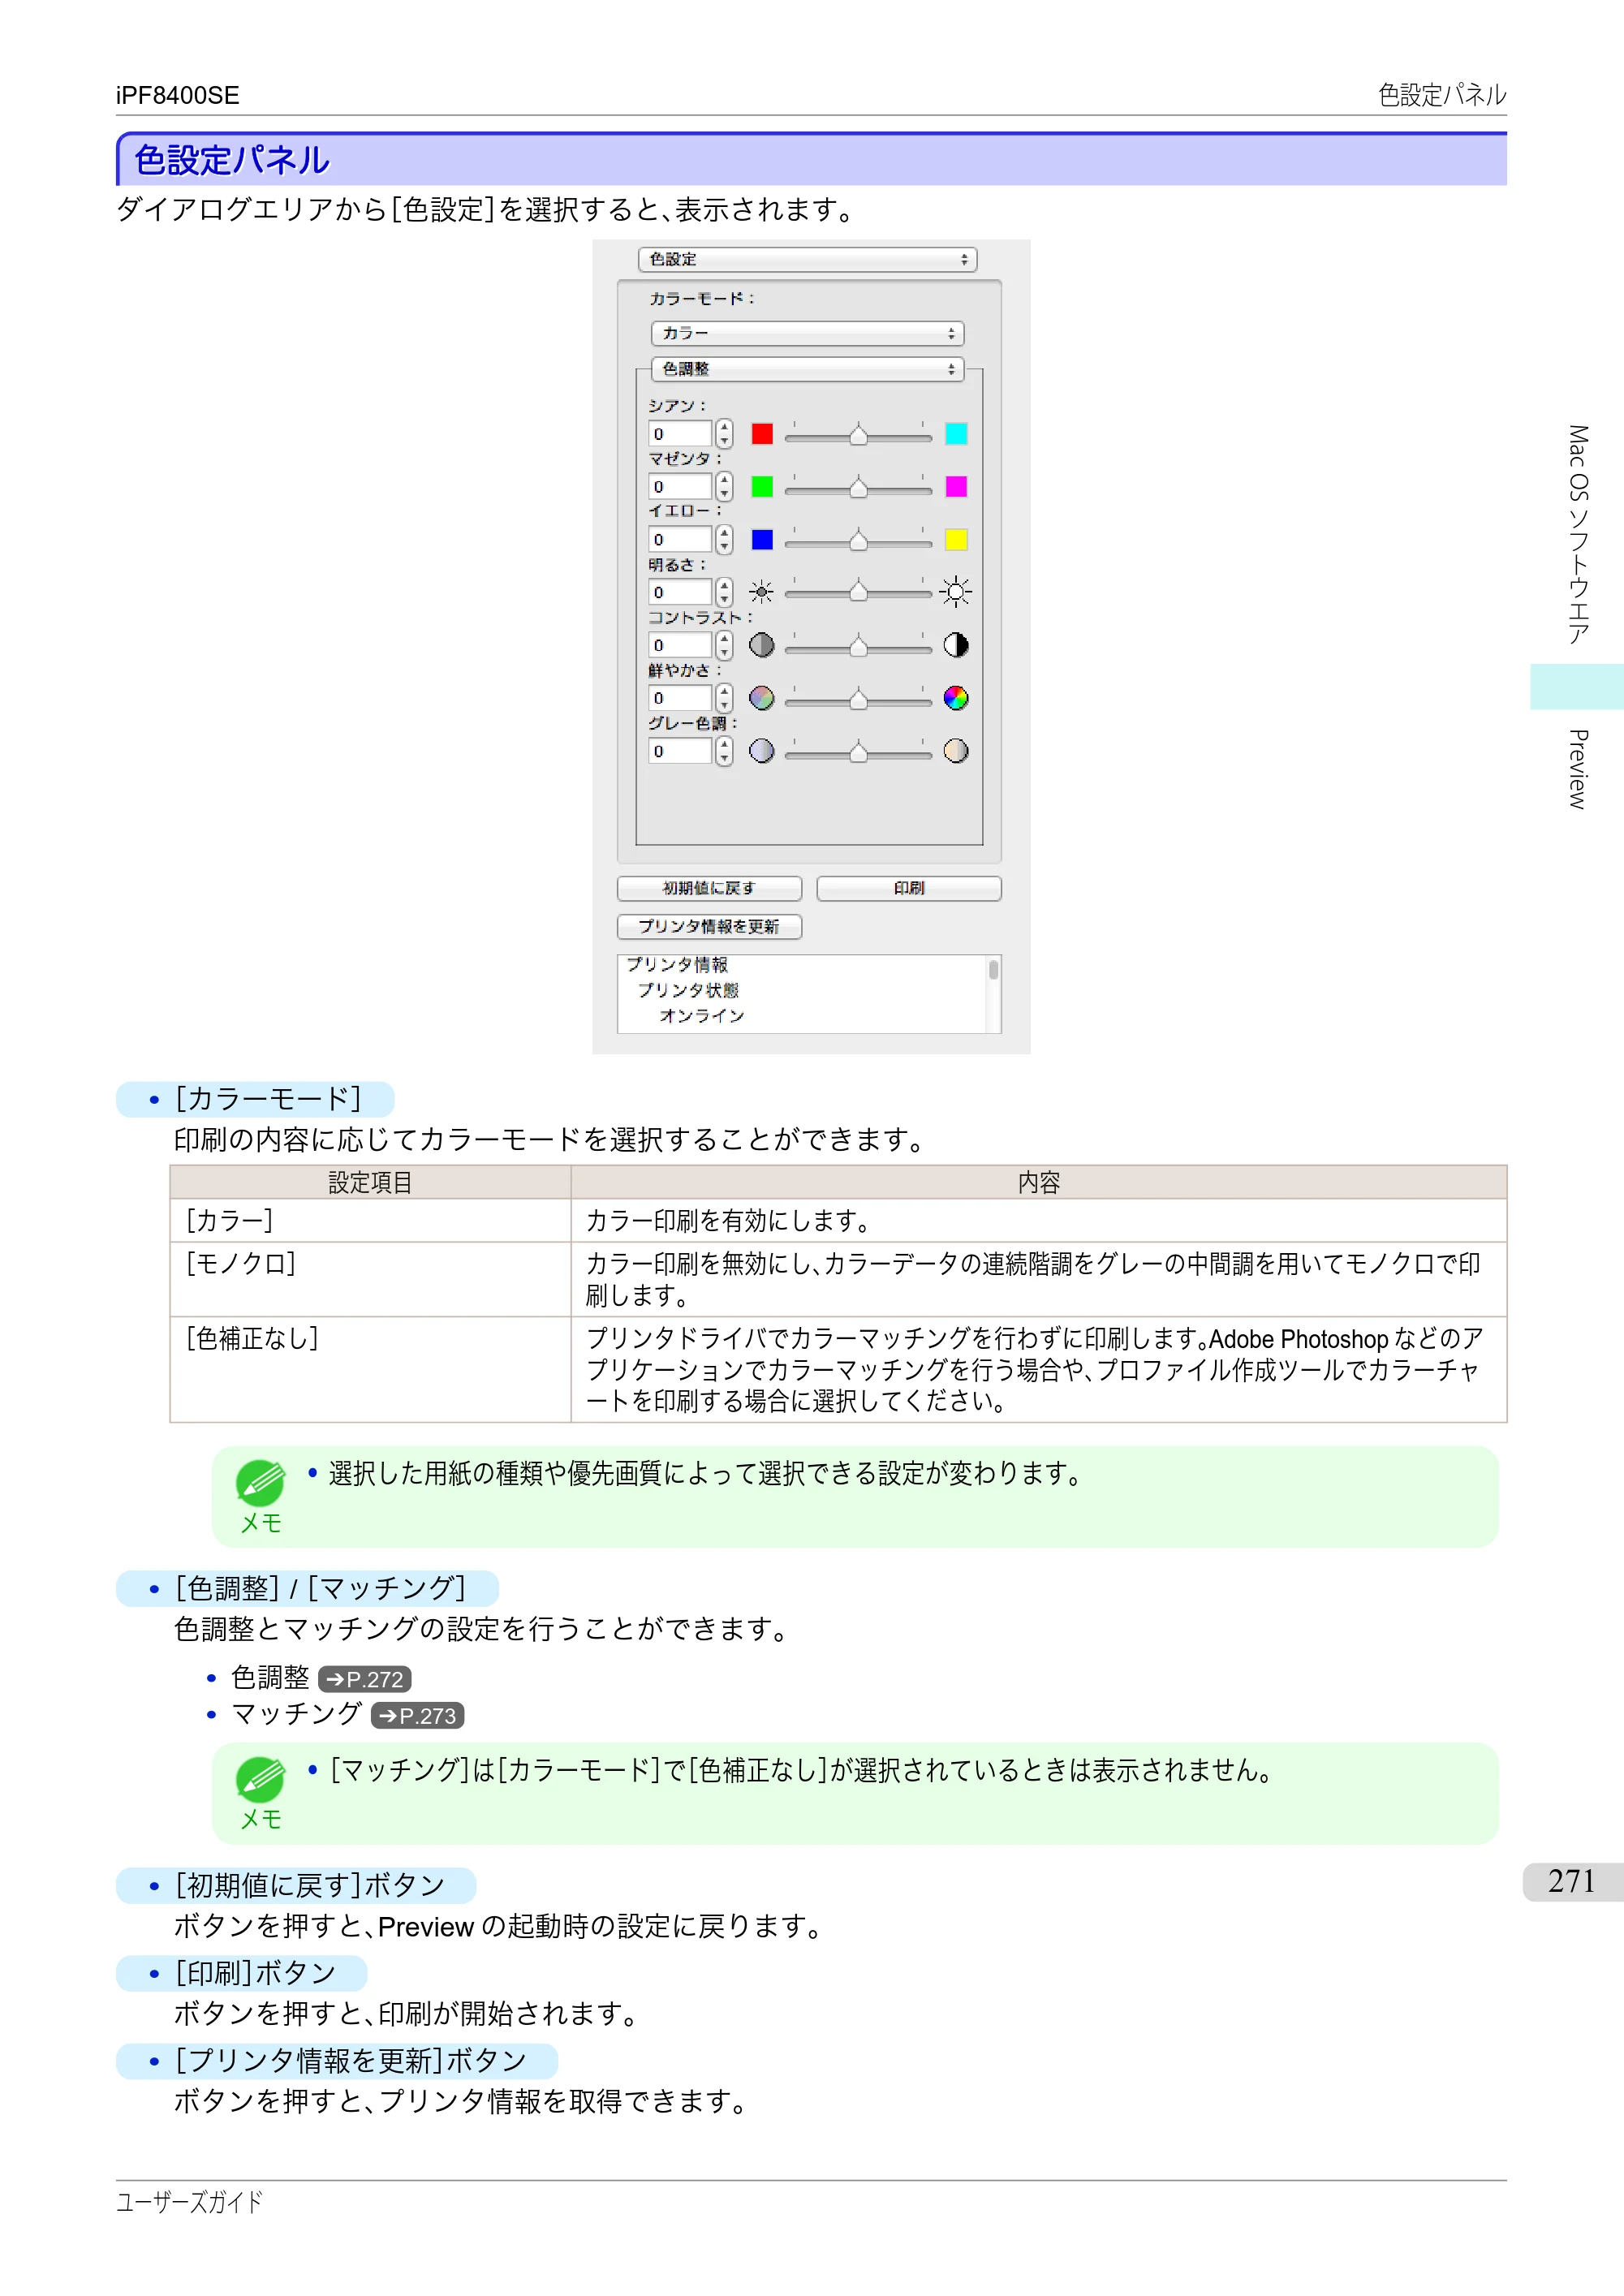Click the 鮮やかさ slider handle
Image resolution: width=1624 pixels, height=2296 pixels.
click(x=858, y=700)
